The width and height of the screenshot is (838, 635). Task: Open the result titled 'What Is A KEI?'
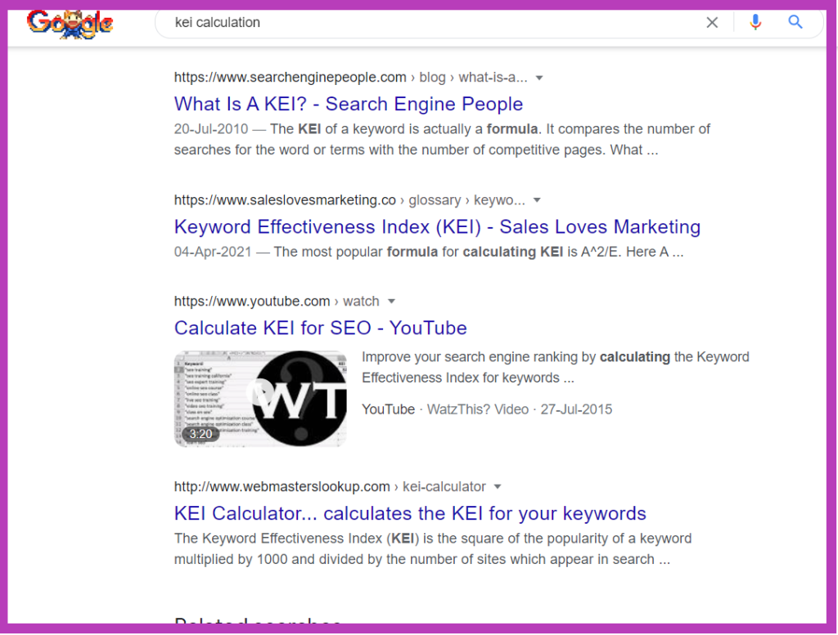348,104
